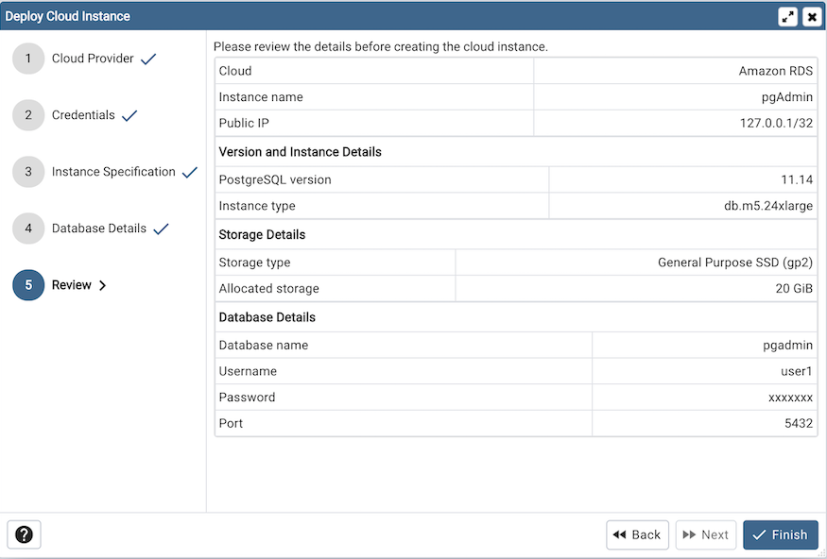Click the help question mark icon

23,534
